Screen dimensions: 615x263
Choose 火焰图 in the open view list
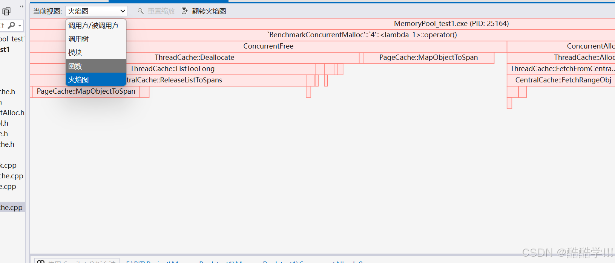click(x=96, y=80)
